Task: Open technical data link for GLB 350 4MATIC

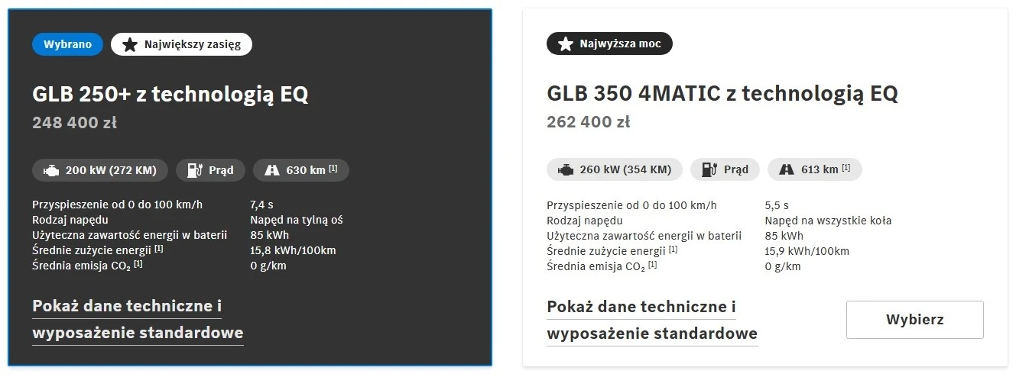Action: point(652,321)
